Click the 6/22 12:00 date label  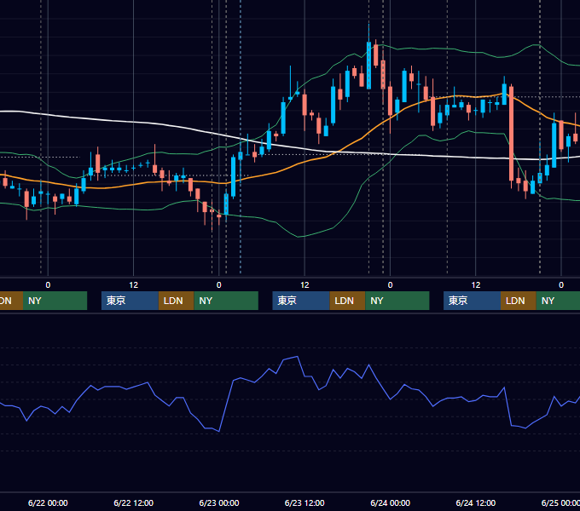133,502
